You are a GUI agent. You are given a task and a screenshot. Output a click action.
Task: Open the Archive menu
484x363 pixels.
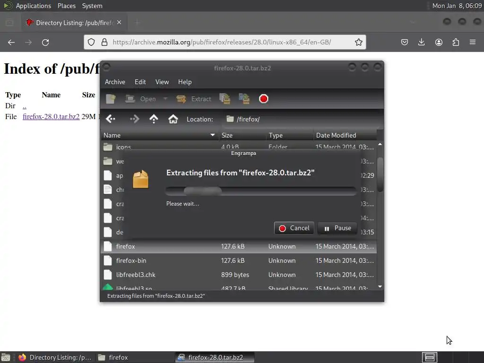[x=115, y=82]
